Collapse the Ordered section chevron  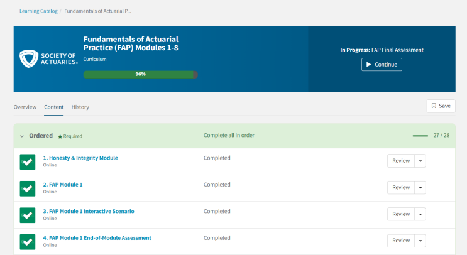pyautogui.click(x=22, y=136)
